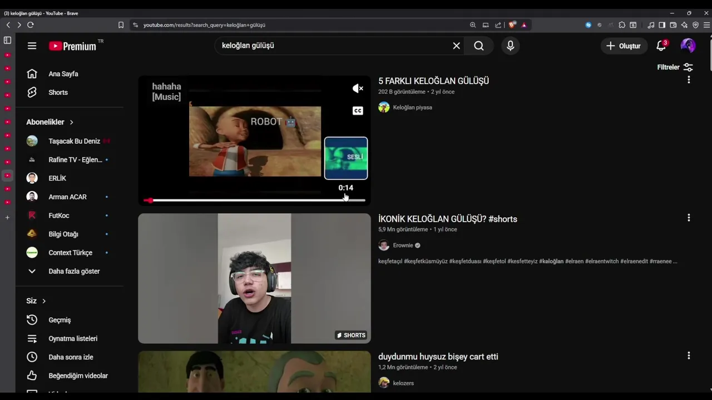Open the media control music note icon
Image resolution: width=712 pixels, height=400 pixels.
click(x=651, y=25)
